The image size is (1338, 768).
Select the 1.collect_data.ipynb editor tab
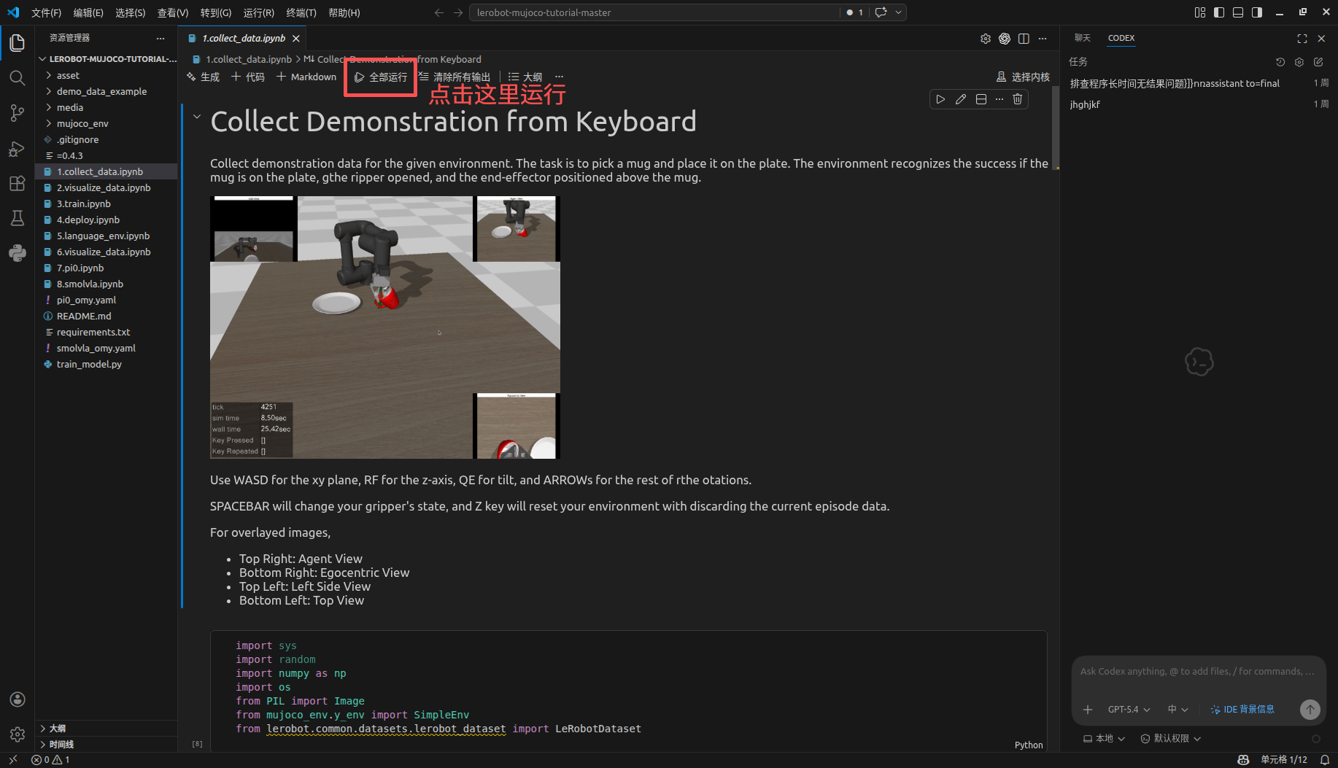pyautogui.click(x=244, y=38)
